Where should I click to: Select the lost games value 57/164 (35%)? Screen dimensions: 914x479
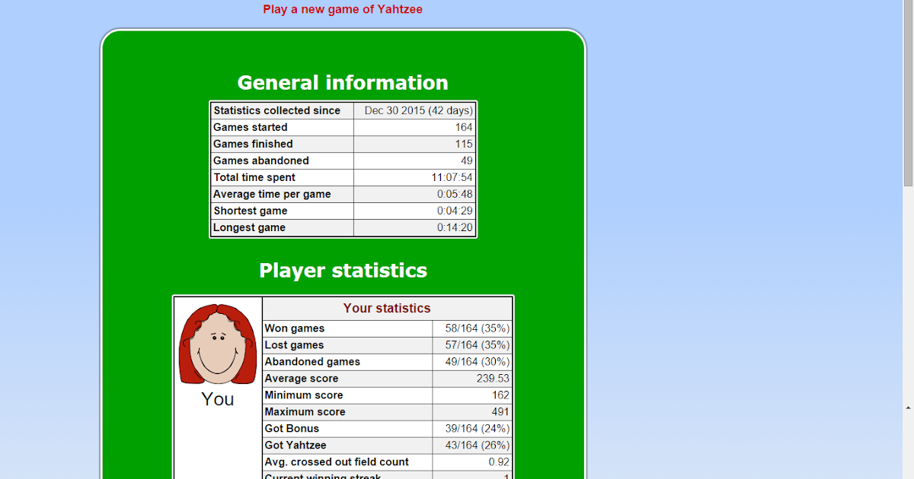point(478,345)
